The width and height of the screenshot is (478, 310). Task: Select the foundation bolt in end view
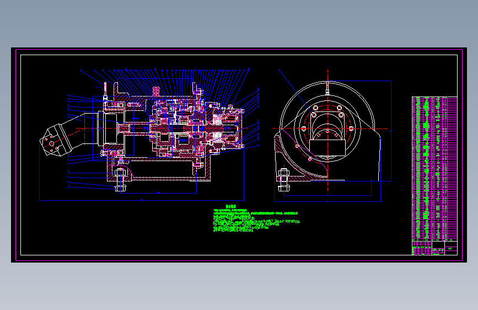(x=284, y=180)
